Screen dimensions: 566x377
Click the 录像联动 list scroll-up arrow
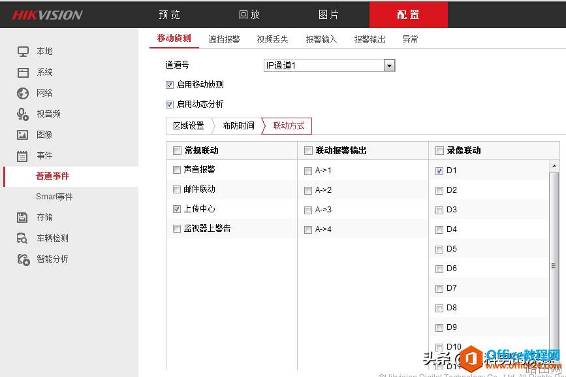pos(554,166)
